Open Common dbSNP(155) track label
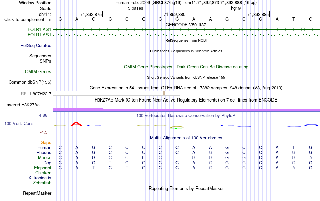Screen dimensions: 320x201 [30, 82]
